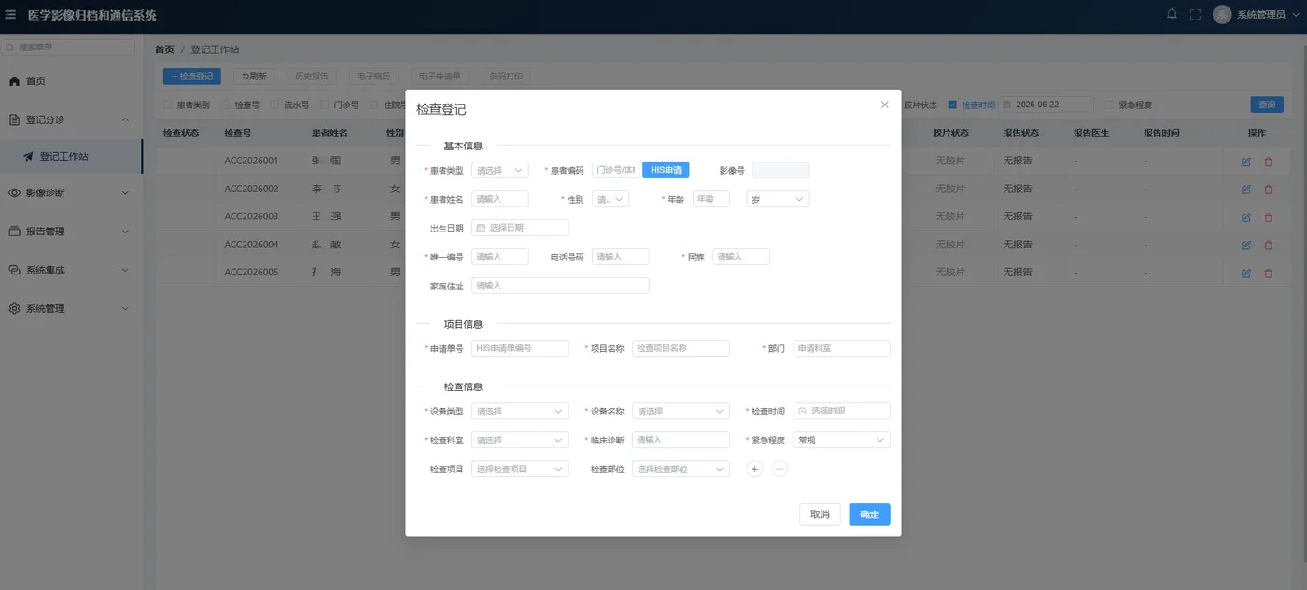Open the 患者类型 dropdown
Viewport: 1307px width, 590px height.
[499, 170]
